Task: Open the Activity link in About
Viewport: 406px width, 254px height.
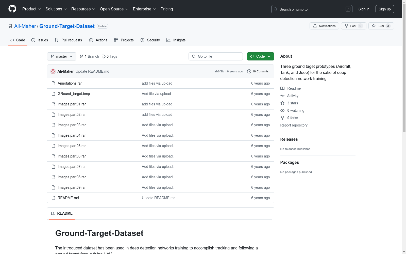Action: (290, 96)
